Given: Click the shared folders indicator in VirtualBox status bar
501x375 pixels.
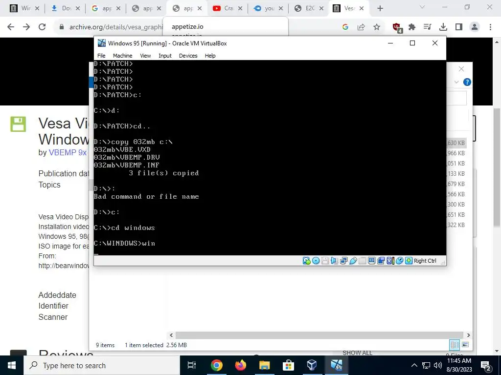Looking at the screenshot, I should tap(362, 261).
